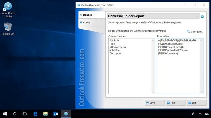Screen dimensions: 211x118
Task: Open File Explorer from the taskbar
Action: tap(45, 114)
